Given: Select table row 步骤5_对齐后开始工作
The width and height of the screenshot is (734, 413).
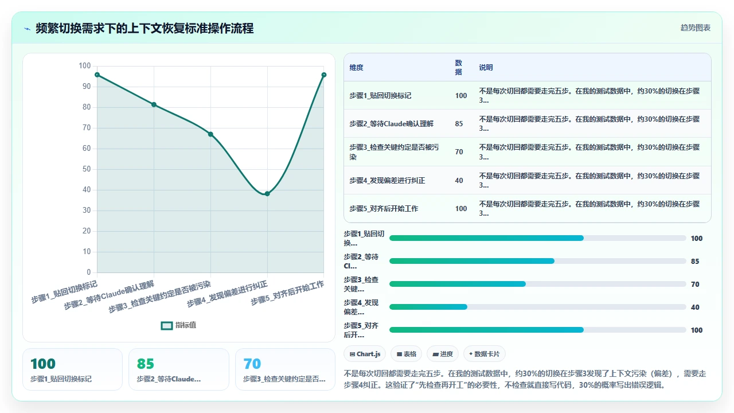Looking at the screenshot, I should pyautogui.click(x=527, y=208).
